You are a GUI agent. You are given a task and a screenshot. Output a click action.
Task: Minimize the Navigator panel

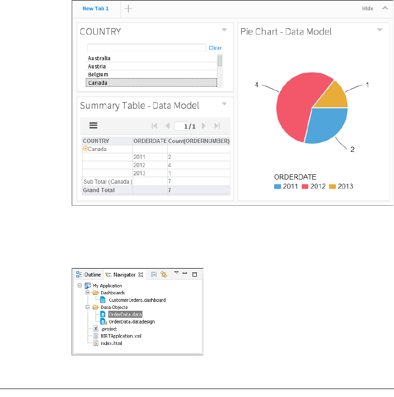click(x=185, y=273)
